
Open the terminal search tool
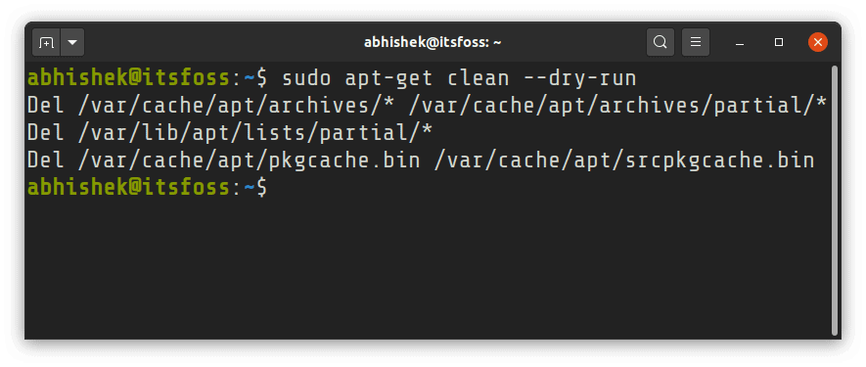660,42
